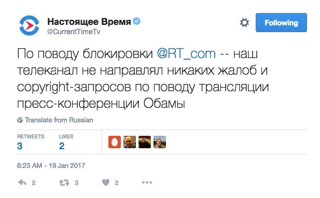The image size is (320, 198).
Task: Click the globe icon beside Translate
Action: coord(20,120)
